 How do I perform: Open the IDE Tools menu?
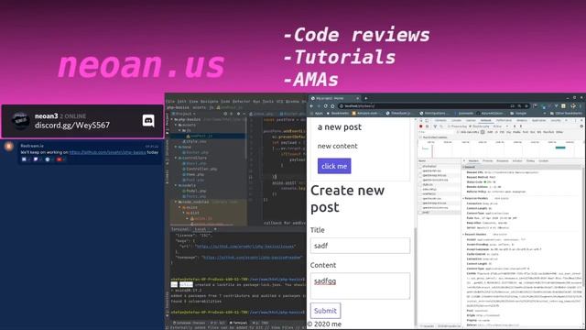268,102
